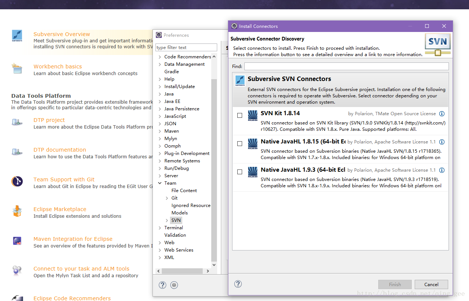The width and height of the screenshot is (469, 301).
Task: Click the Subversive SVN Connectors heading
Action: pos(289,79)
